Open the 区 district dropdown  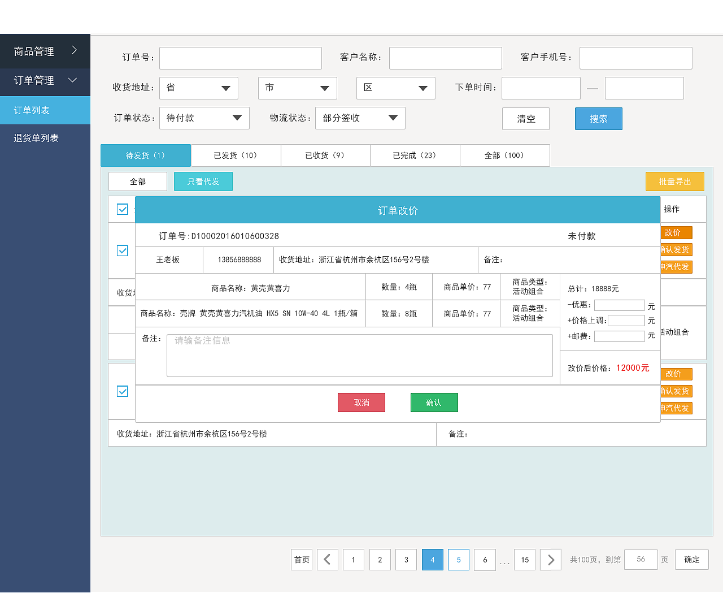[x=396, y=88]
